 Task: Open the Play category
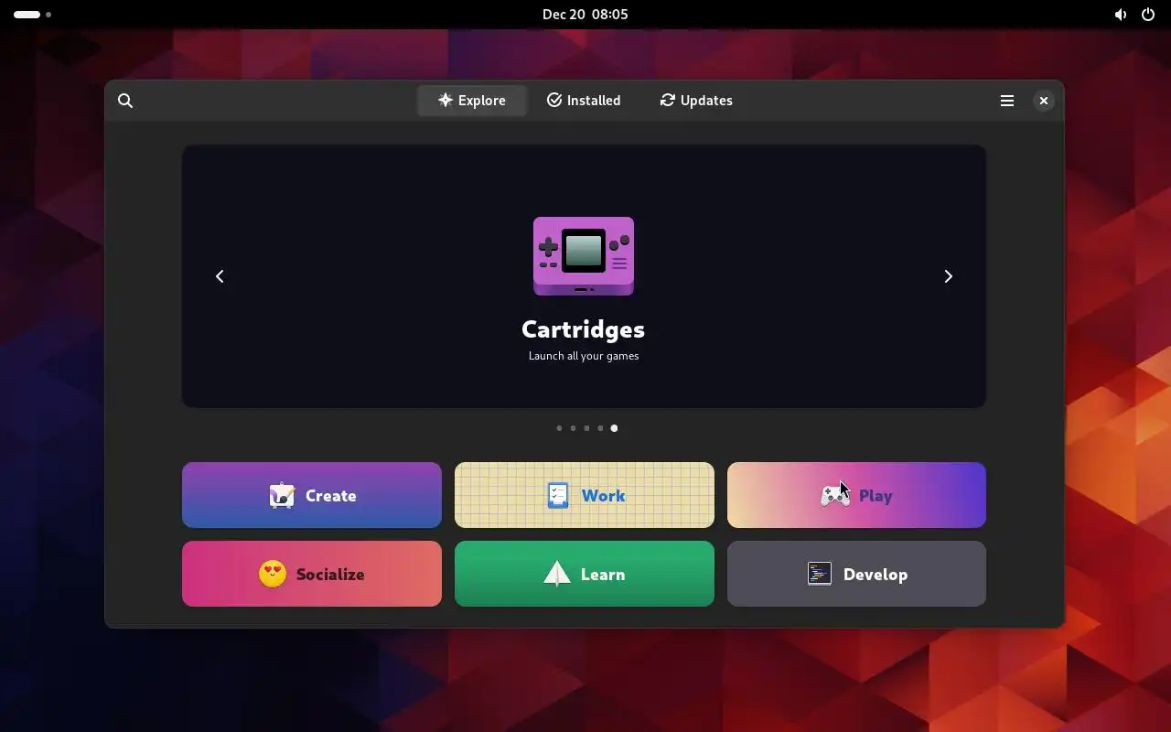(856, 495)
